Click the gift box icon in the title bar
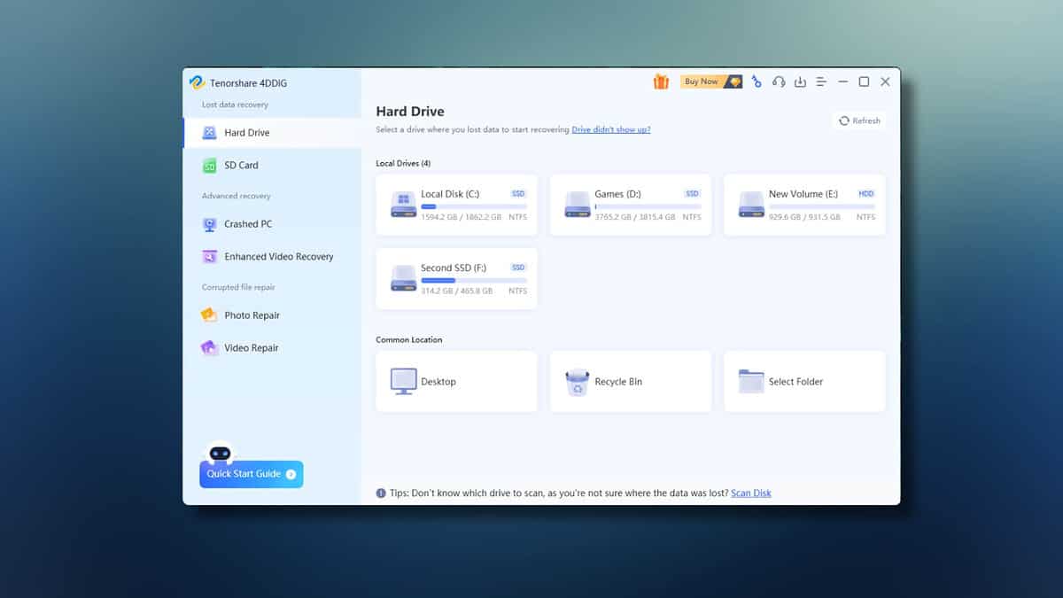Image resolution: width=1063 pixels, height=598 pixels. (x=661, y=82)
